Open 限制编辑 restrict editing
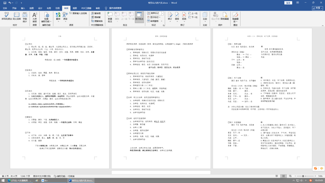 (225, 16)
